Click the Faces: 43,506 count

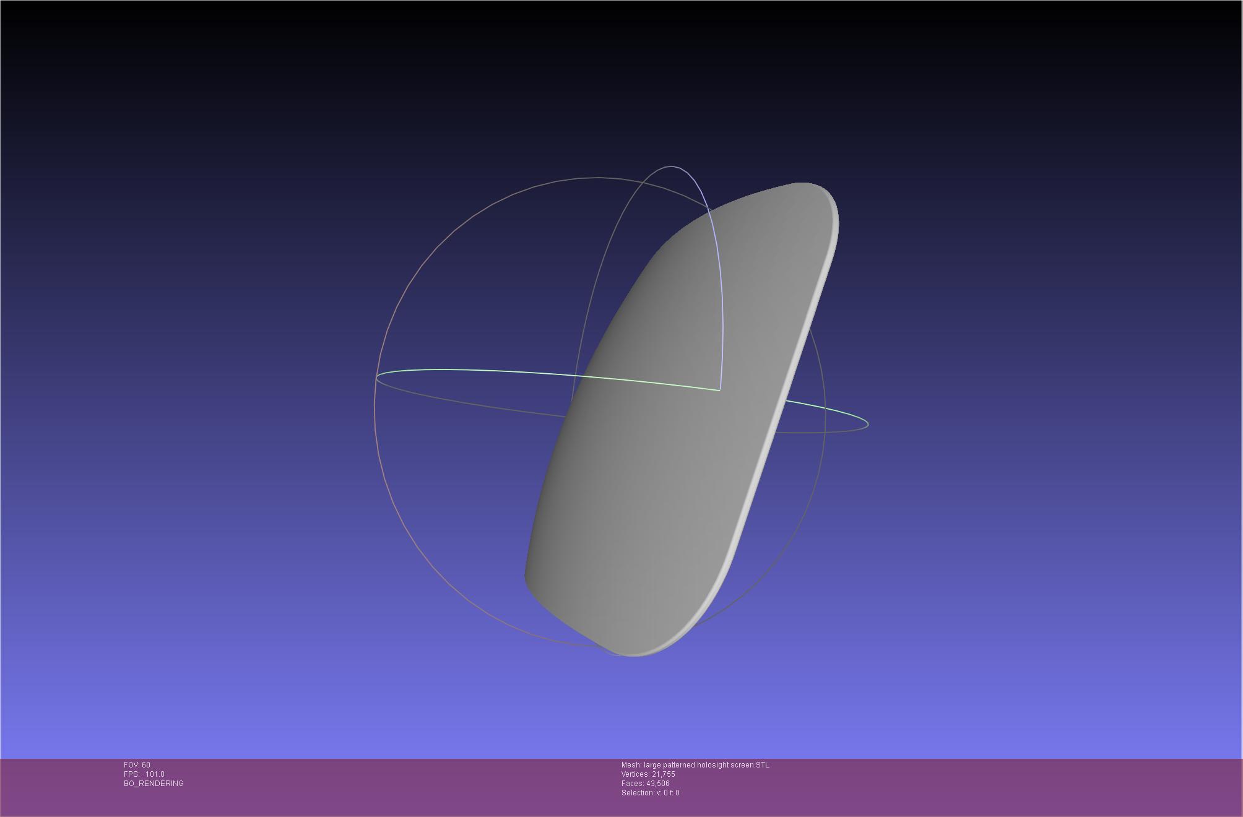645,784
